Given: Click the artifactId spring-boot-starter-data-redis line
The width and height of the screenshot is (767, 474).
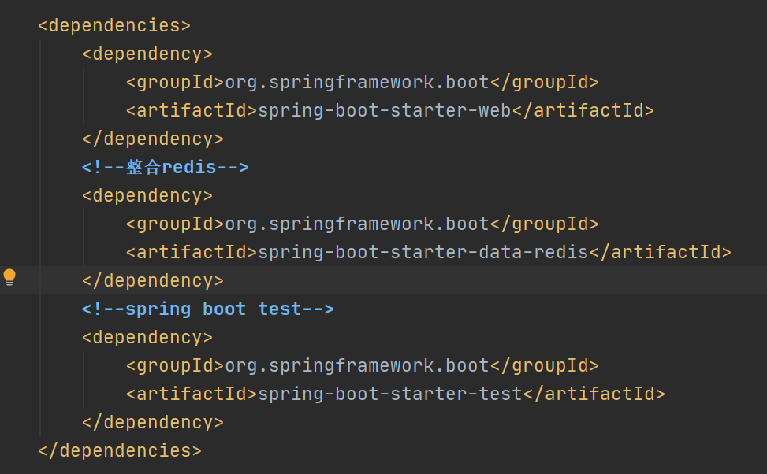Looking at the screenshot, I should [x=429, y=252].
